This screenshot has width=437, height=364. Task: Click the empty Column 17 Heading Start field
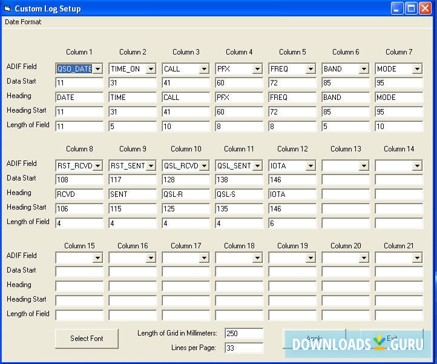(186, 300)
